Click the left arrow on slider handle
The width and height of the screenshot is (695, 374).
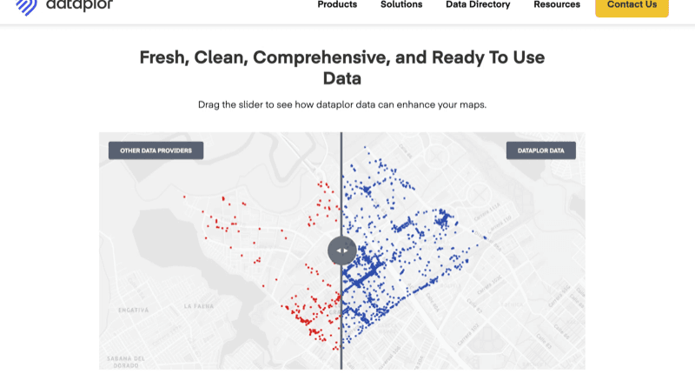click(338, 250)
